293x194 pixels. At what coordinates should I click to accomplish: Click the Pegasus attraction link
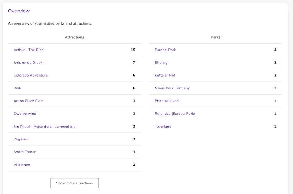[x=21, y=139]
